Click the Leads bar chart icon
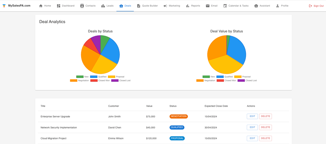This screenshot has width=326, height=144. pyautogui.click(x=103, y=6)
